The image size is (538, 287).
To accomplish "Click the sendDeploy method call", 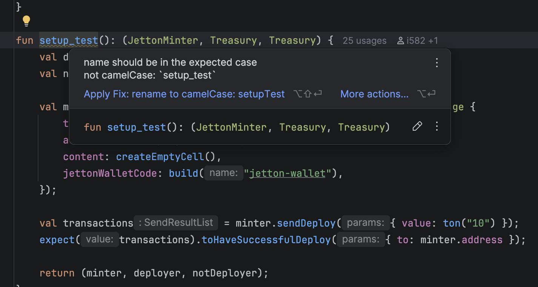I will (x=306, y=223).
